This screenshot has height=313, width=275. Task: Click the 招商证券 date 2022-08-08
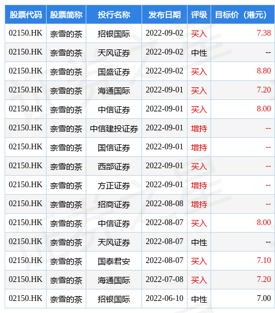tap(165, 204)
